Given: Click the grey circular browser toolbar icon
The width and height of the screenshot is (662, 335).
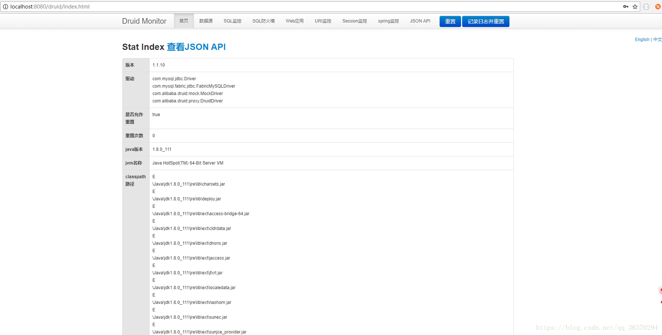Looking at the screenshot, I should pyautogui.click(x=646, y=7).
